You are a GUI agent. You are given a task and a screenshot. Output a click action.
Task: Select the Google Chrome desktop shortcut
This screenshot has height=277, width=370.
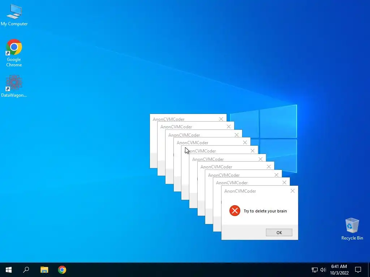coord(14,53)
